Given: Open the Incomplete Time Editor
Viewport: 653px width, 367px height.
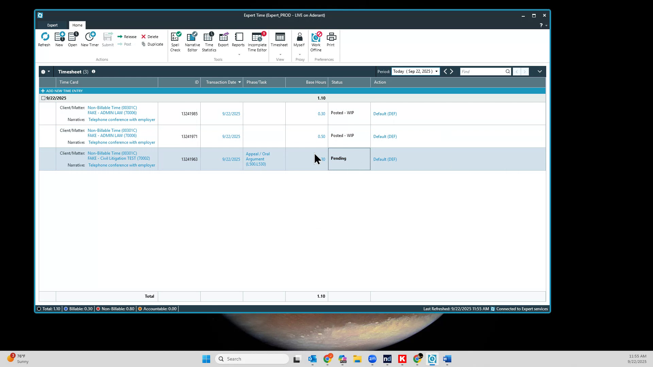Looking at the screenshot, I should tap(257, 40).
